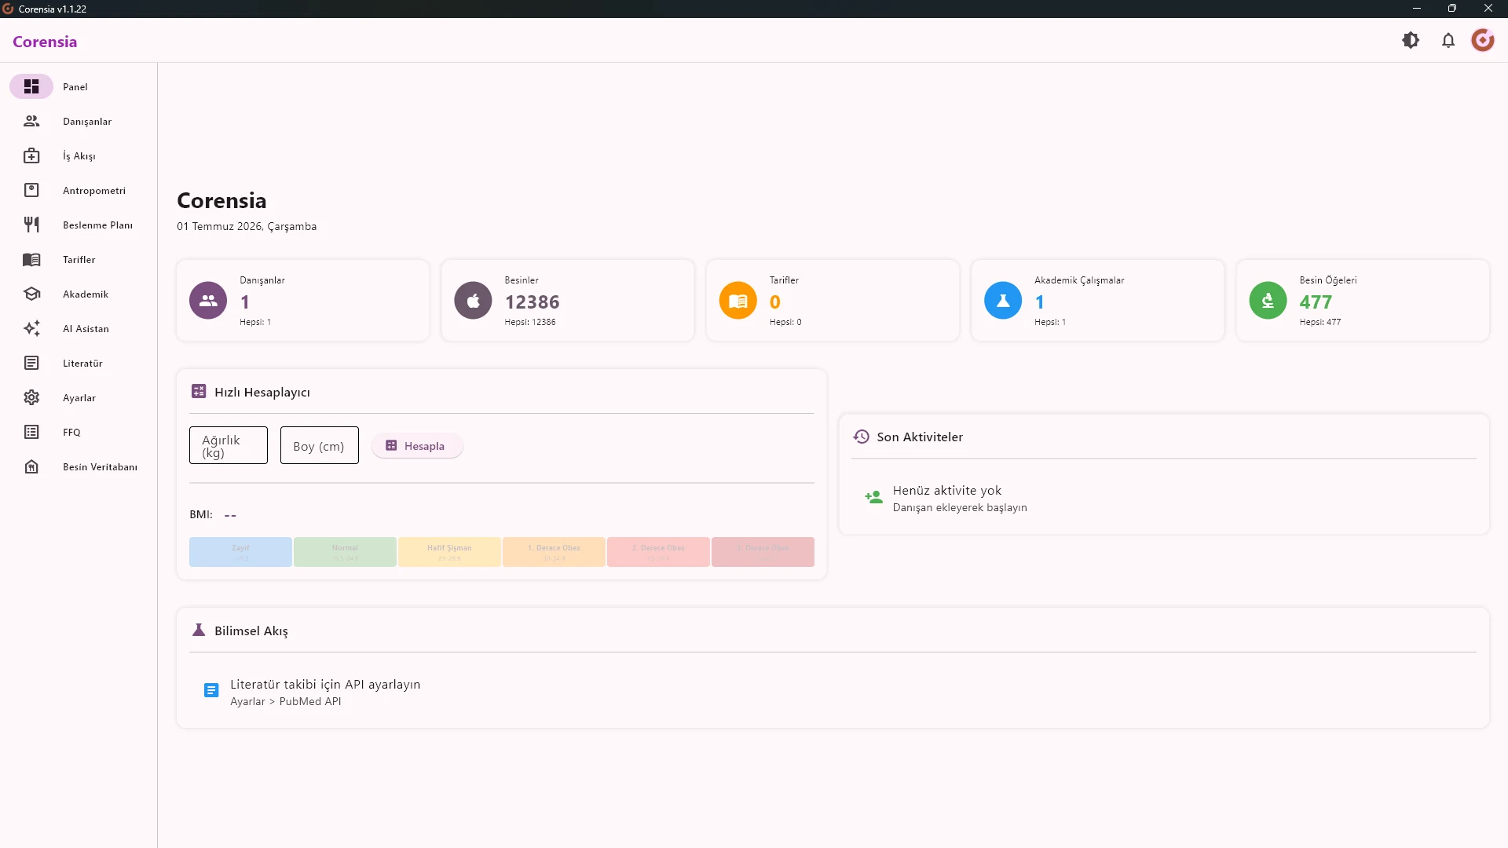
Task: Select the Antropometri sidebar icon
Action: (x=31, y=190)
